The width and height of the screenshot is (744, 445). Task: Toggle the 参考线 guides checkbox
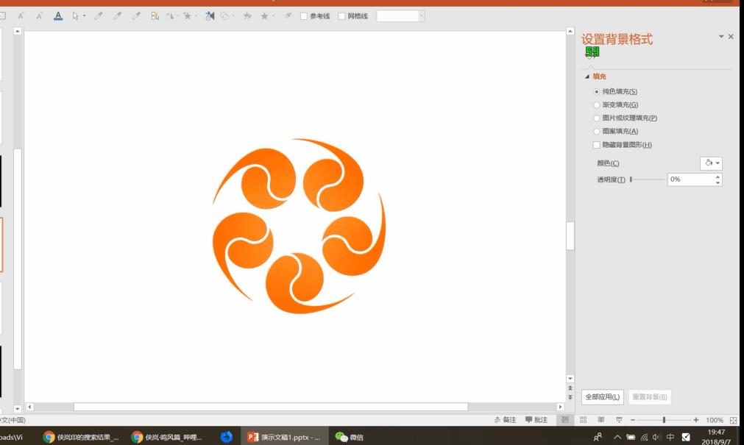[x=305, y=16]
